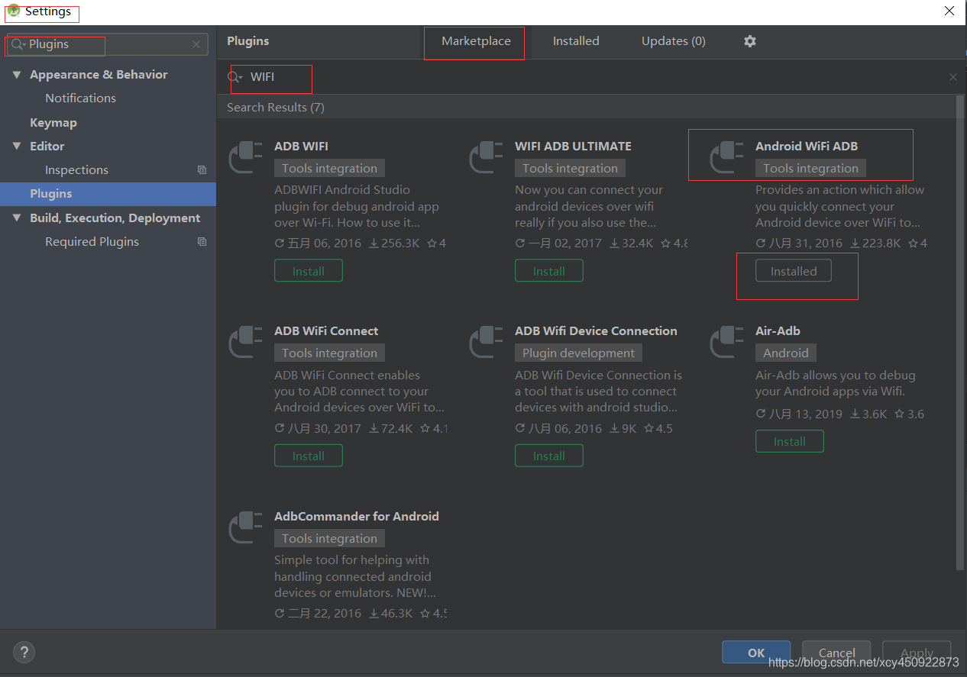Open the ADB Wifi Device Connection title
Viewport: 967px width, 677px height.
point(596,331)
